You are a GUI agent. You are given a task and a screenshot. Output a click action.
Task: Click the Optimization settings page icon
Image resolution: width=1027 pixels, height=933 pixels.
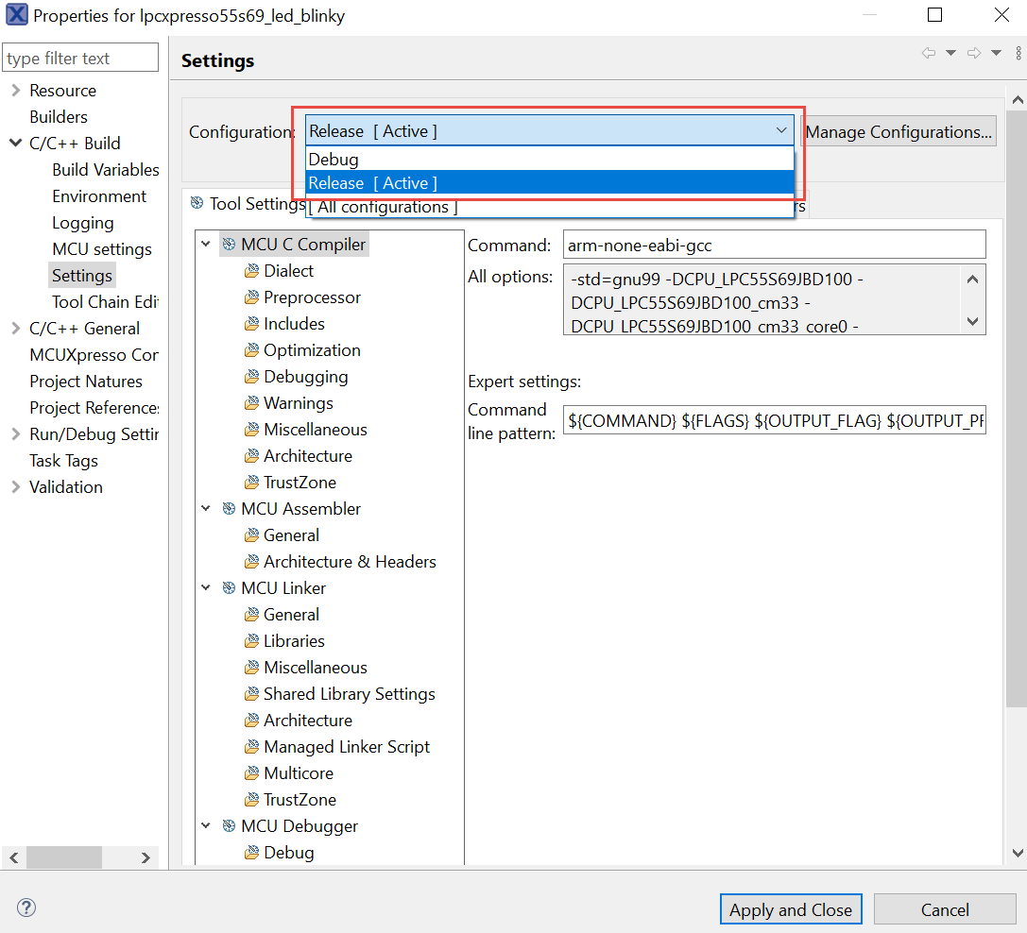coord(251,350)
